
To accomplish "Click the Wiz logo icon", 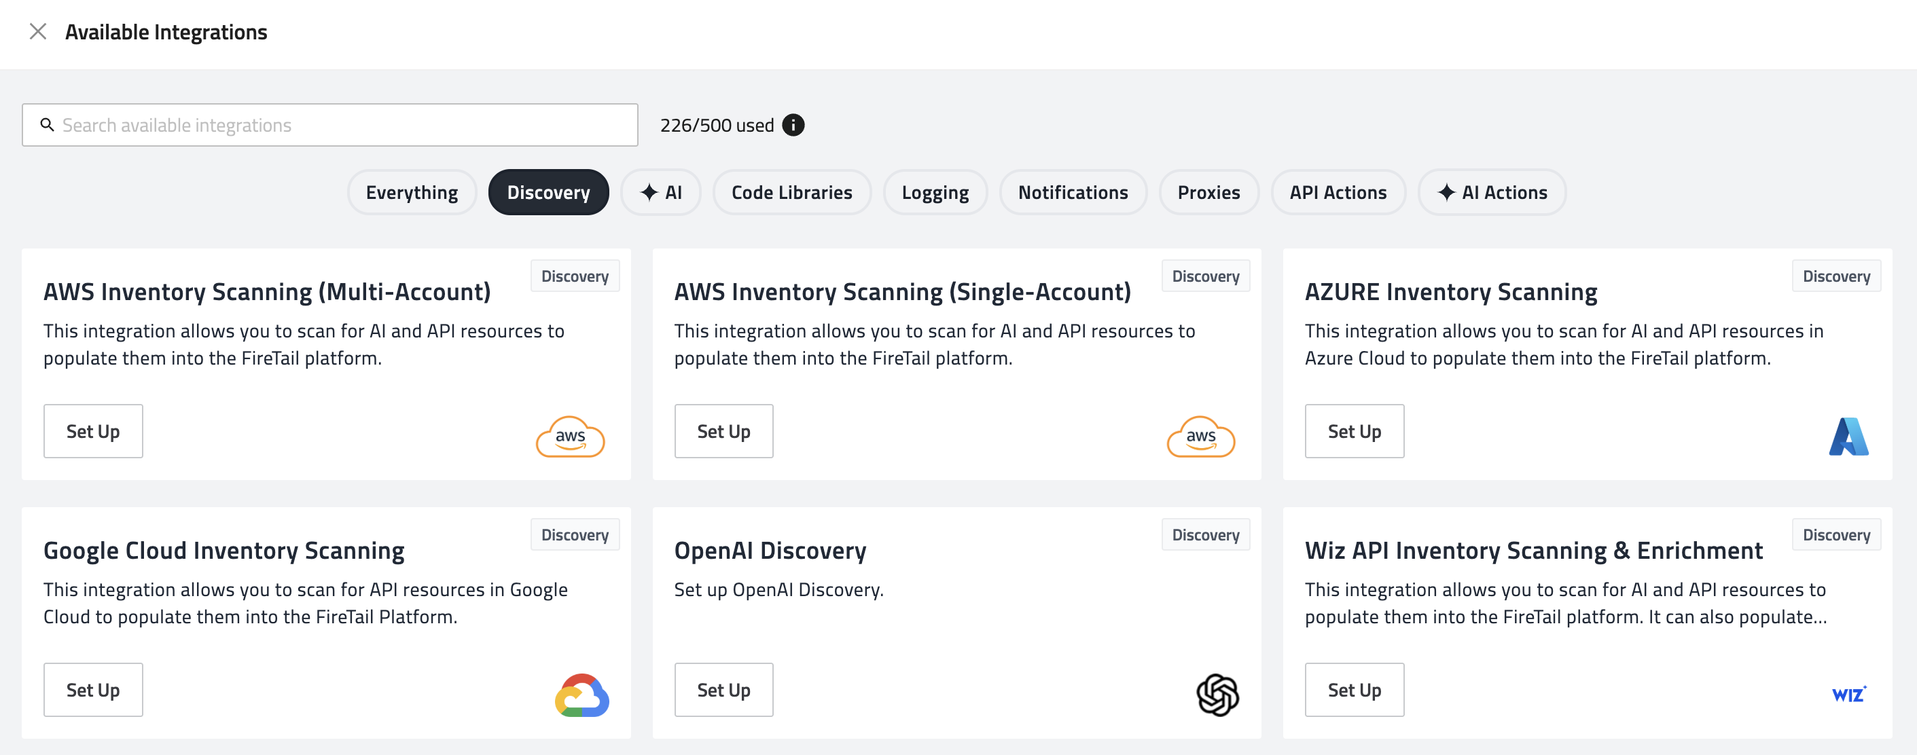I will [x=1848, y=694].
